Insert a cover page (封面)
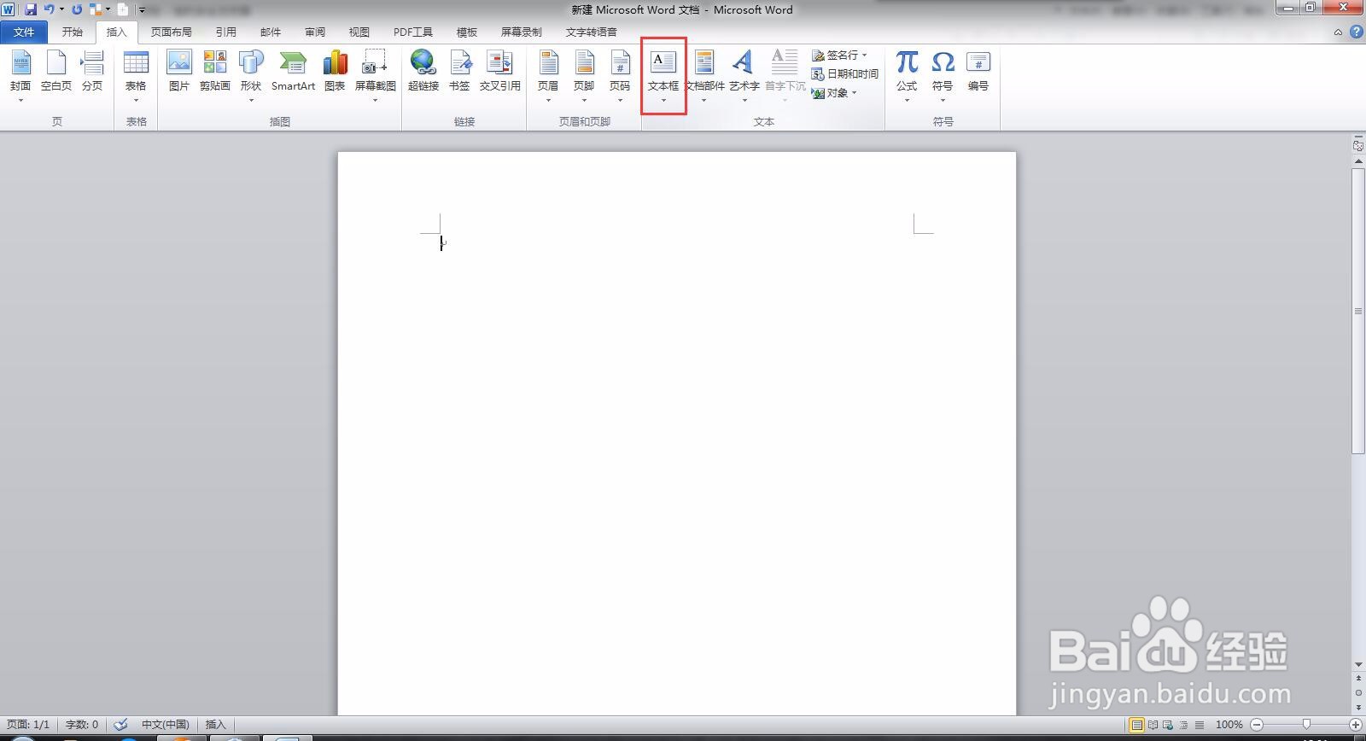Screen dimensions: 1366x741 [x=20, y=75]
